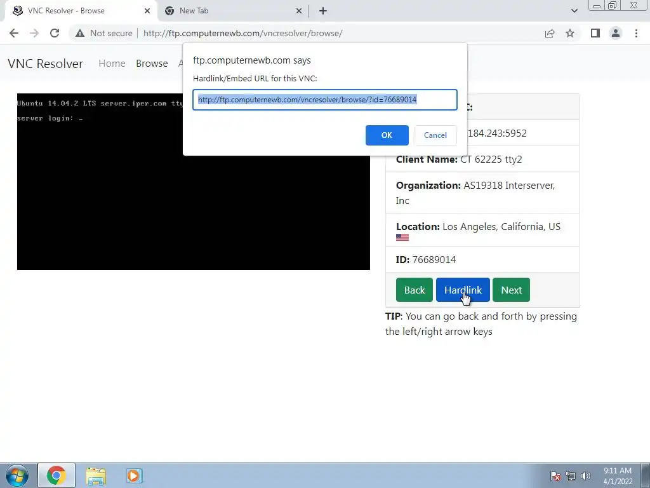The width and height of the screenshot is (650, 488).
Task: Click the taskbar clock showing 9:11 AM
Action: point(618,476)
